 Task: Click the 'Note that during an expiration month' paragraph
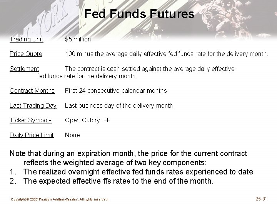click(x=128, y=158)
